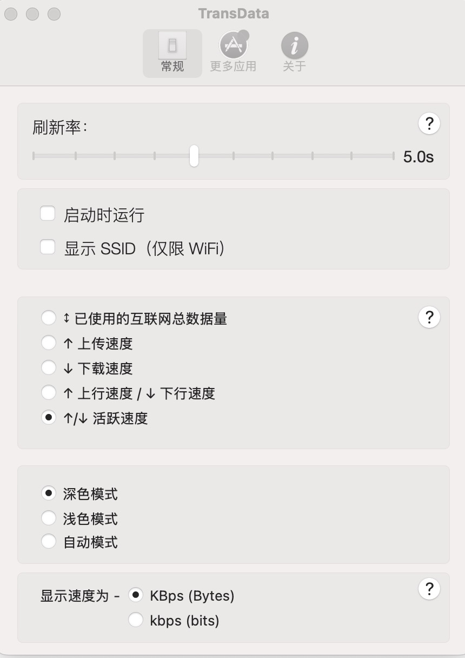
Task: Click help icon in display mode section
Action: coord(429,317)
